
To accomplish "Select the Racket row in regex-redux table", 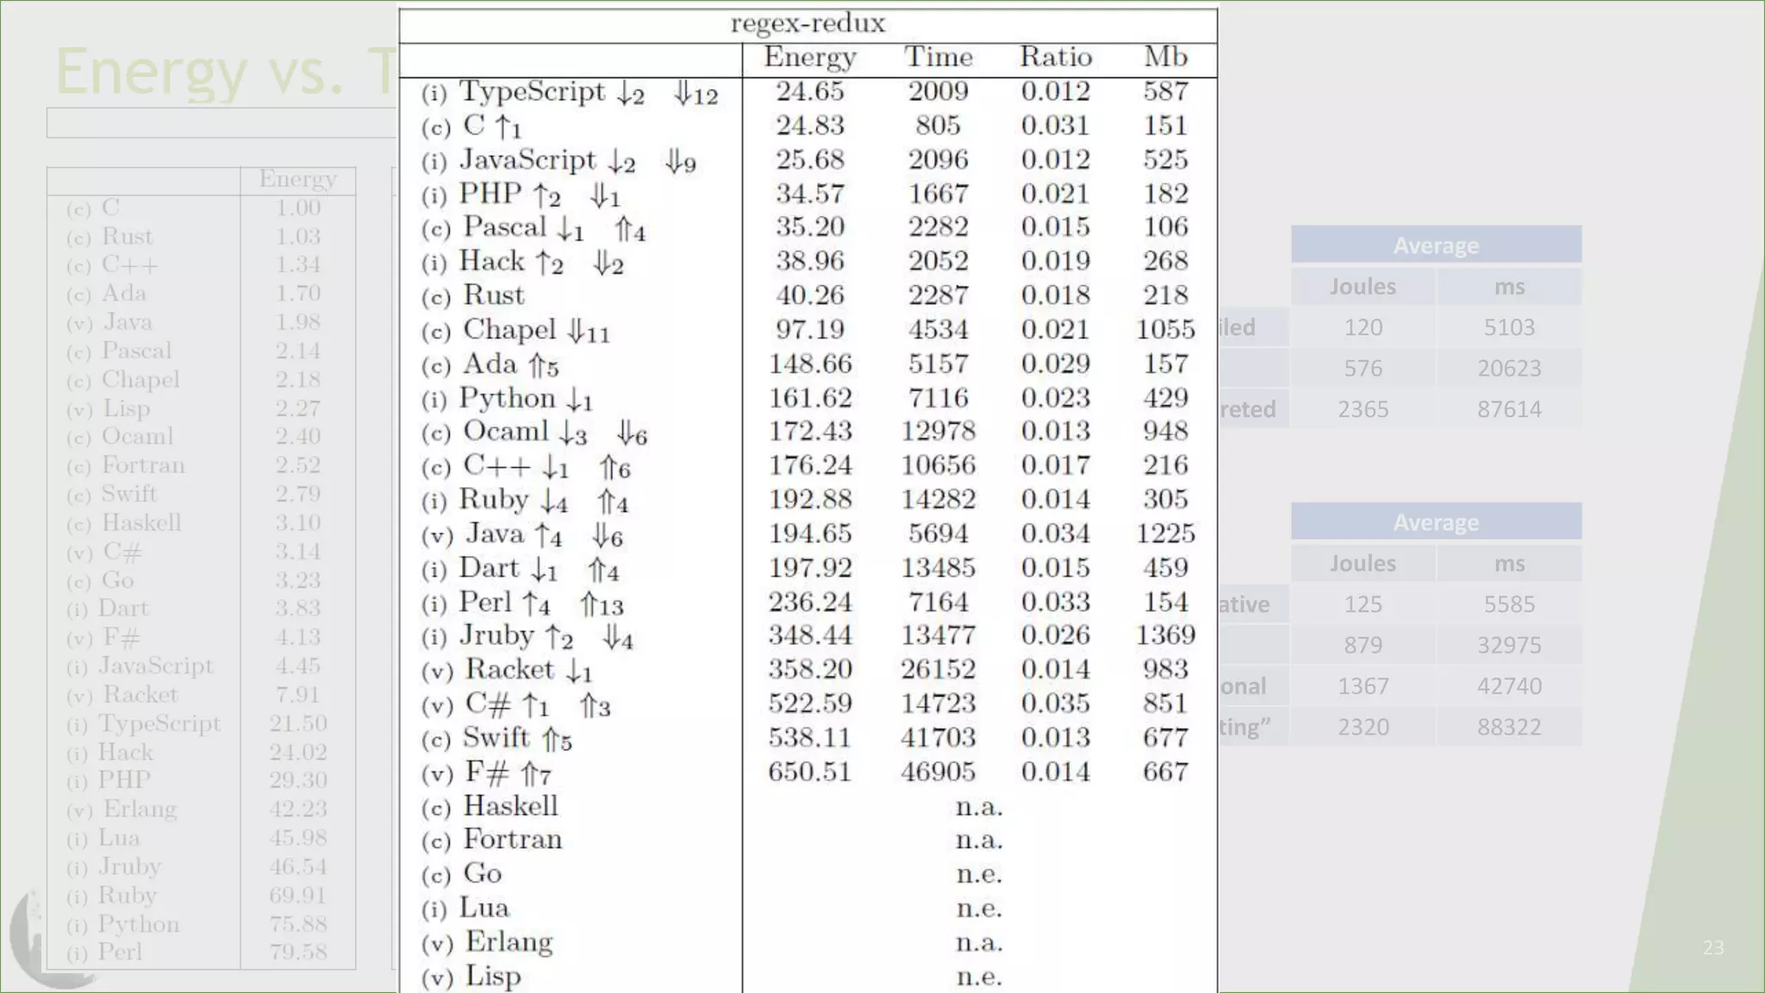I will pyautogui.click(x=808, y=671).
